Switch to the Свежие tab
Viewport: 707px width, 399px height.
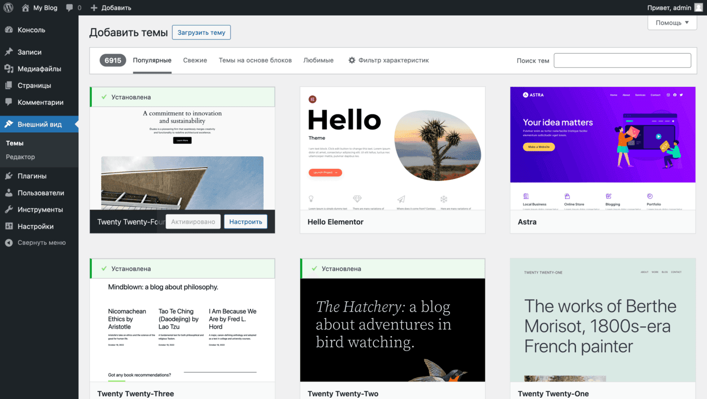[x=195, y=60]
